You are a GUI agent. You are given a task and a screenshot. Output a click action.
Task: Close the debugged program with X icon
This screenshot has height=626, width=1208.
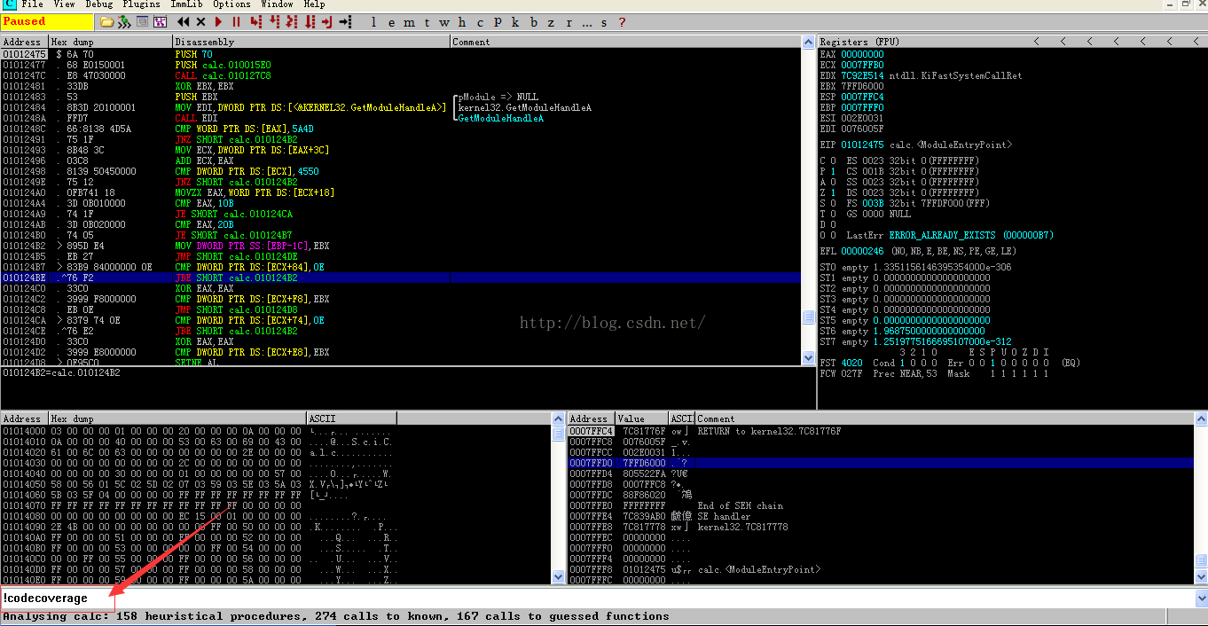point(200,21)
